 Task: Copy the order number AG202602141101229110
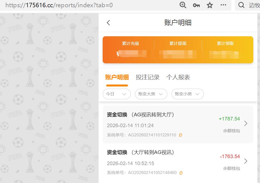click(180, 135)
